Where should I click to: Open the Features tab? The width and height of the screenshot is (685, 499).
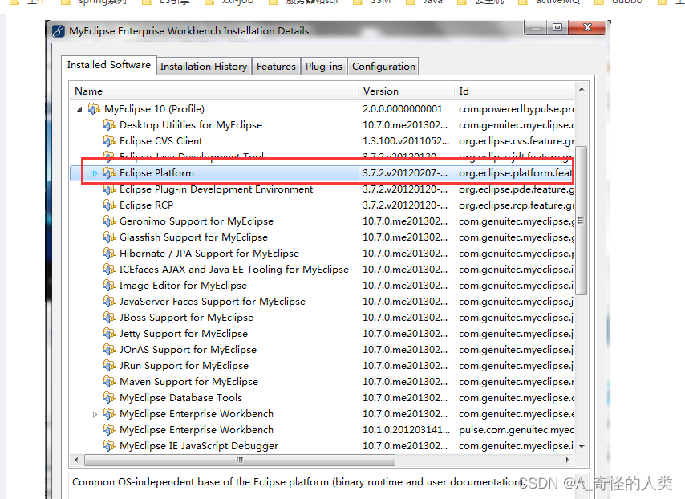(x=276, y=67)
